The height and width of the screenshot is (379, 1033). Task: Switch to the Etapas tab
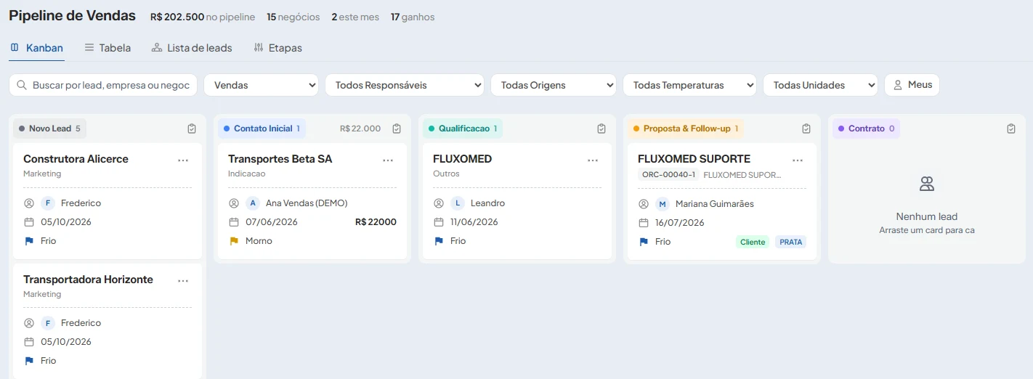[278, 48]
